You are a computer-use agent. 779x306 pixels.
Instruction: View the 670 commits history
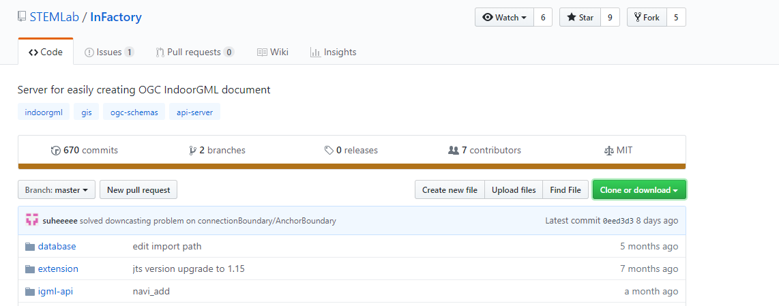[85, 150]
